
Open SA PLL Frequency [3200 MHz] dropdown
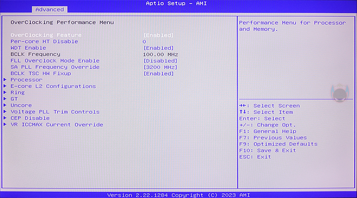coord(160,67)
